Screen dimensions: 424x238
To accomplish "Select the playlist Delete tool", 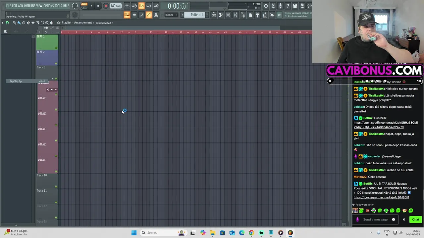I will [x=24, y=23].
